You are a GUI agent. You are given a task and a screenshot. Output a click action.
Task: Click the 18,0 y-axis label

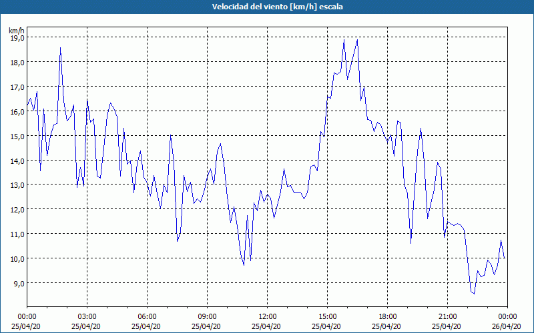click(17, 62)
